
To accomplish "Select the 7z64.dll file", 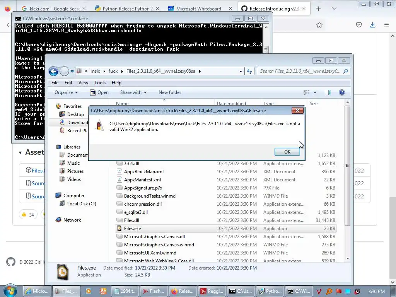I will (131, 164).
